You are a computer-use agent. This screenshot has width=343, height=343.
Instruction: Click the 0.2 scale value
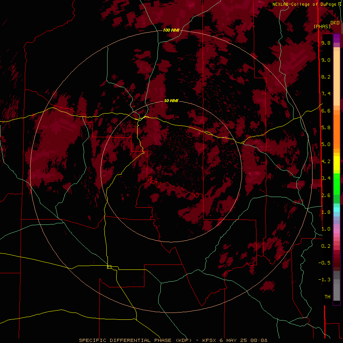click(x=326, y=246)
